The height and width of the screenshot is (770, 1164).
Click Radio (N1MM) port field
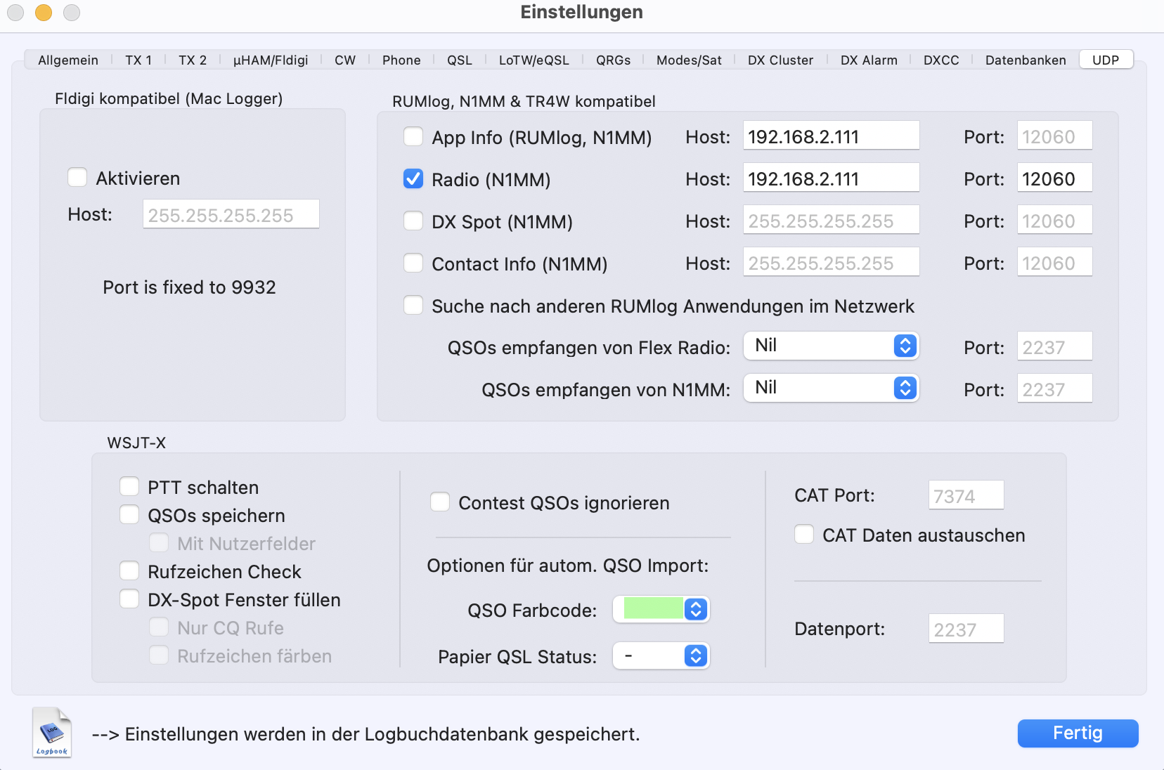[x=1055, y=178]
